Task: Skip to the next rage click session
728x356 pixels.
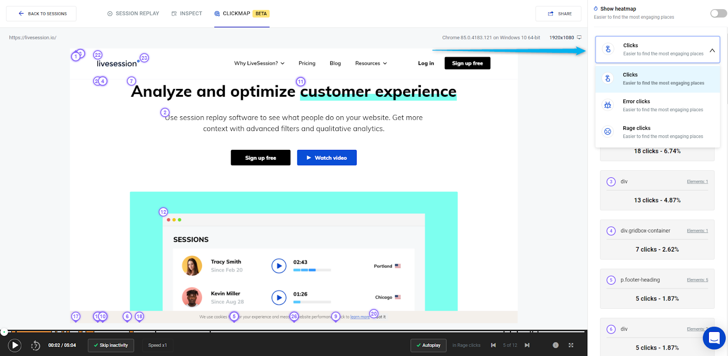Action: (x=527, y=345)
